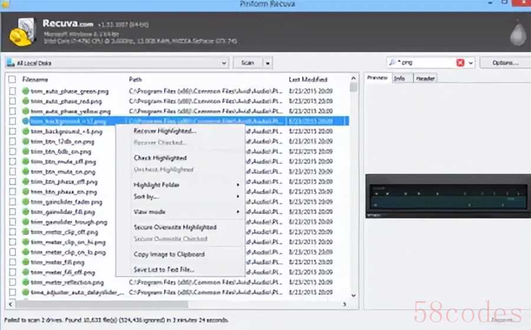Viewport: 531px width, 330px height.
Task: Choose Check Highlighted from context menu
Action: [160, 158]
